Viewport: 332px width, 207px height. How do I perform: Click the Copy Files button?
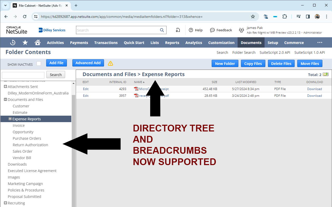click(253, 63)
